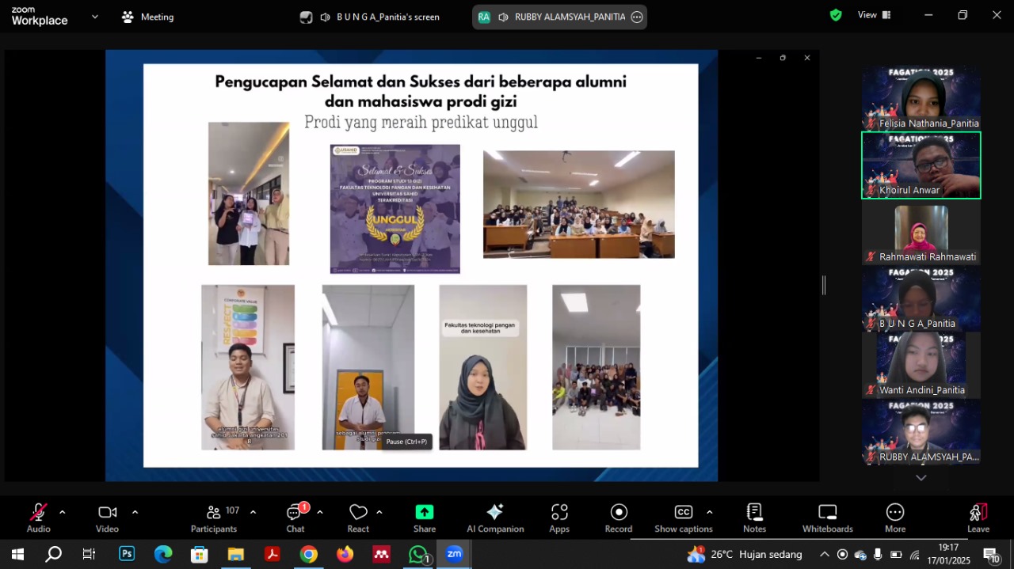
Task: Open Microsoft Store from taskbar
Action: click(199, 554)
